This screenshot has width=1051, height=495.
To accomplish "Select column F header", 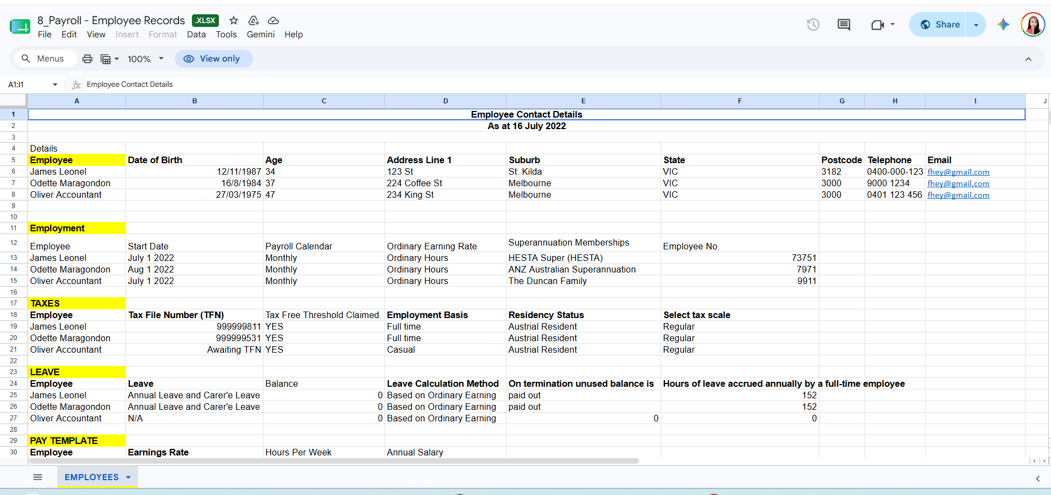I will point(740,101).
